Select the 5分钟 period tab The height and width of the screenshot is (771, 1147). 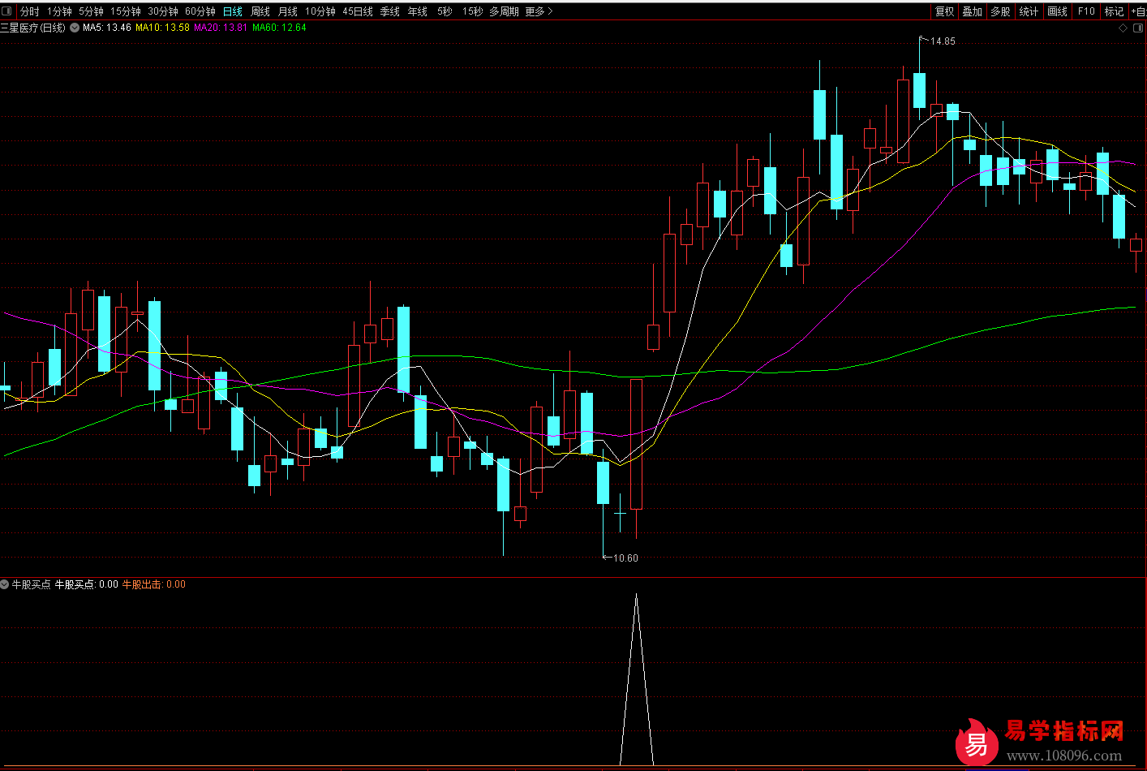point(91,11)
